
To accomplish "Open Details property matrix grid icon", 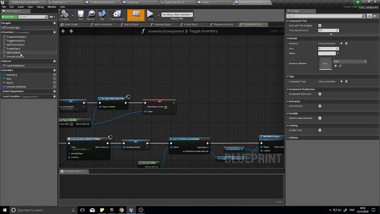I will (x=369, y=16).
